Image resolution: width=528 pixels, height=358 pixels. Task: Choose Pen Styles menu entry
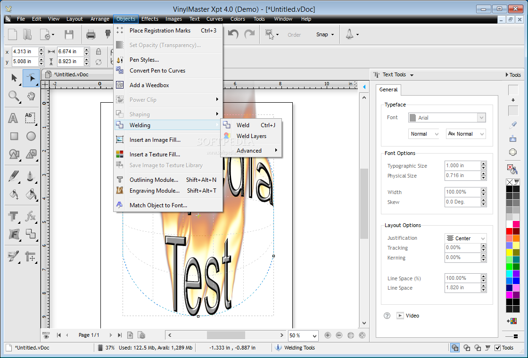[x=168, y=59]
